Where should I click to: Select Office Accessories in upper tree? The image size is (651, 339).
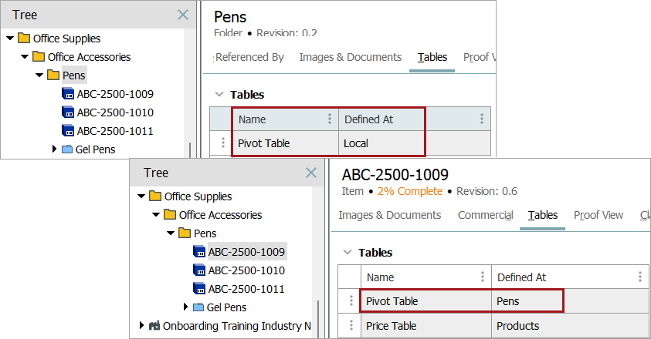point(89,57)
